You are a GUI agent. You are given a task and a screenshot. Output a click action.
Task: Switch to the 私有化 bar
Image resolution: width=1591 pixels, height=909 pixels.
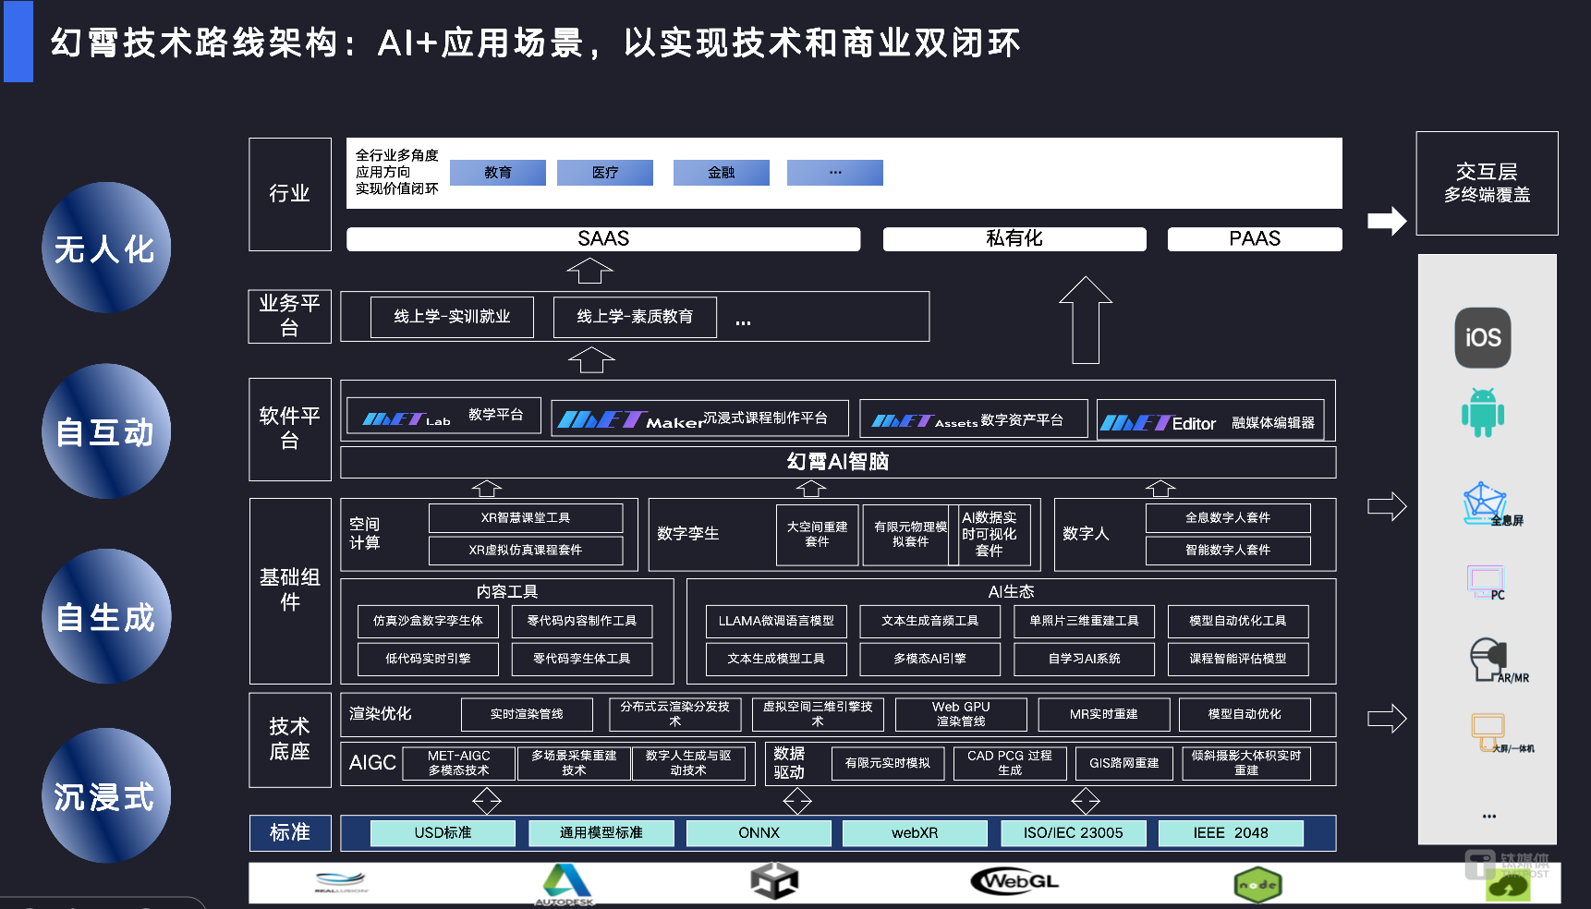pyautogui.click(x=1014, y=239)
